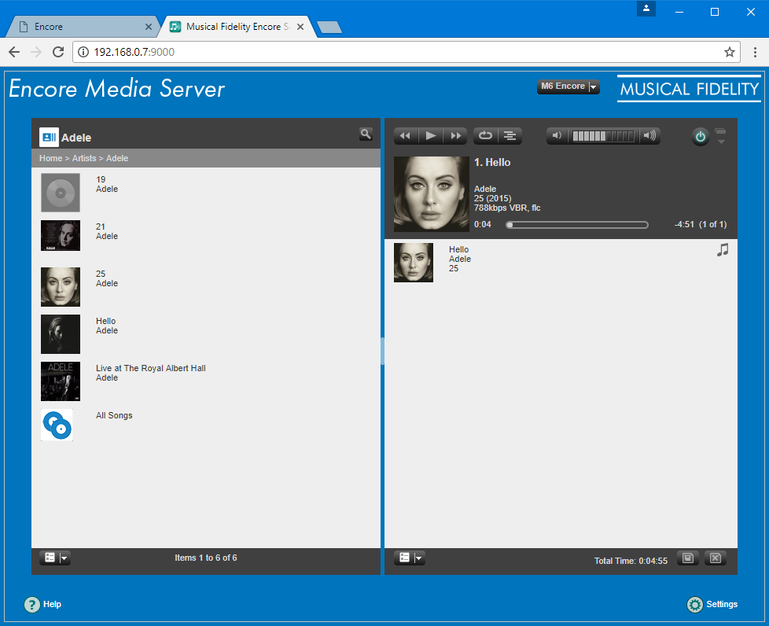
Task: Click the volume up speaker icon
Action: (x=649, y=136)
